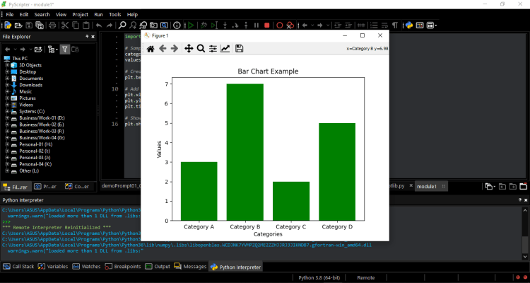530x283 pixels.
Task: Click the Open file toolbar icon
Action: [x=18, y=25]
